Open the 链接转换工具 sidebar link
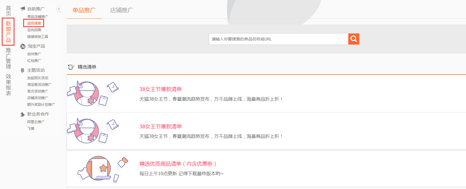This screenshot has height=189, width=466. pos(38,36)
